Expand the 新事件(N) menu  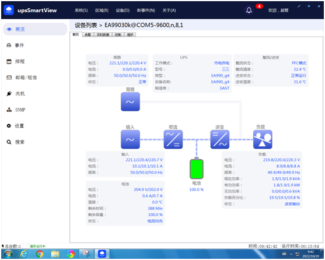coord(146,10)
